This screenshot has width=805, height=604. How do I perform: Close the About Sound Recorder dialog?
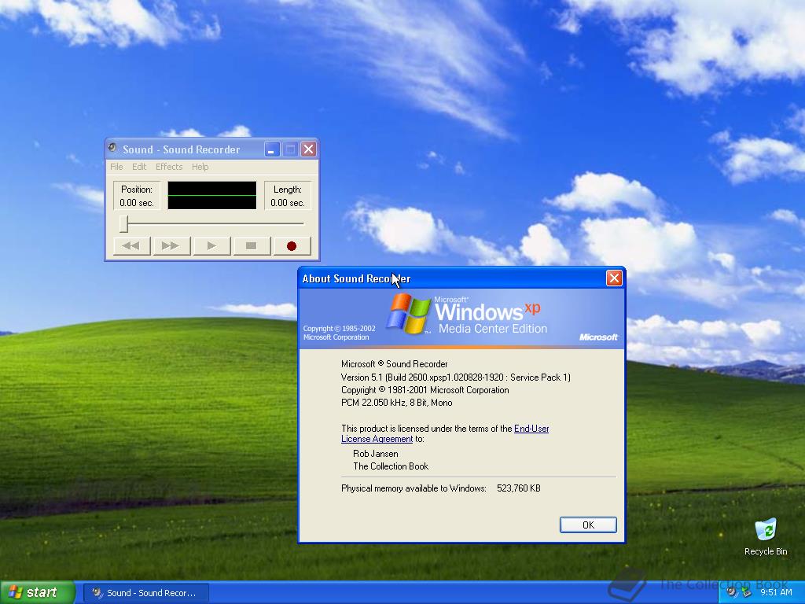click(x=614, y=278)
